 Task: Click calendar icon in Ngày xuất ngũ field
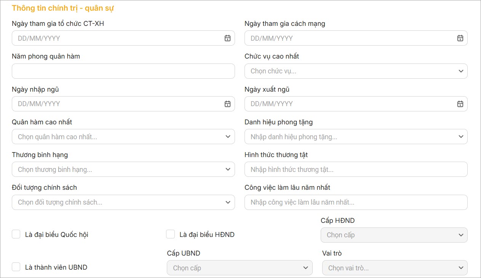460,104
